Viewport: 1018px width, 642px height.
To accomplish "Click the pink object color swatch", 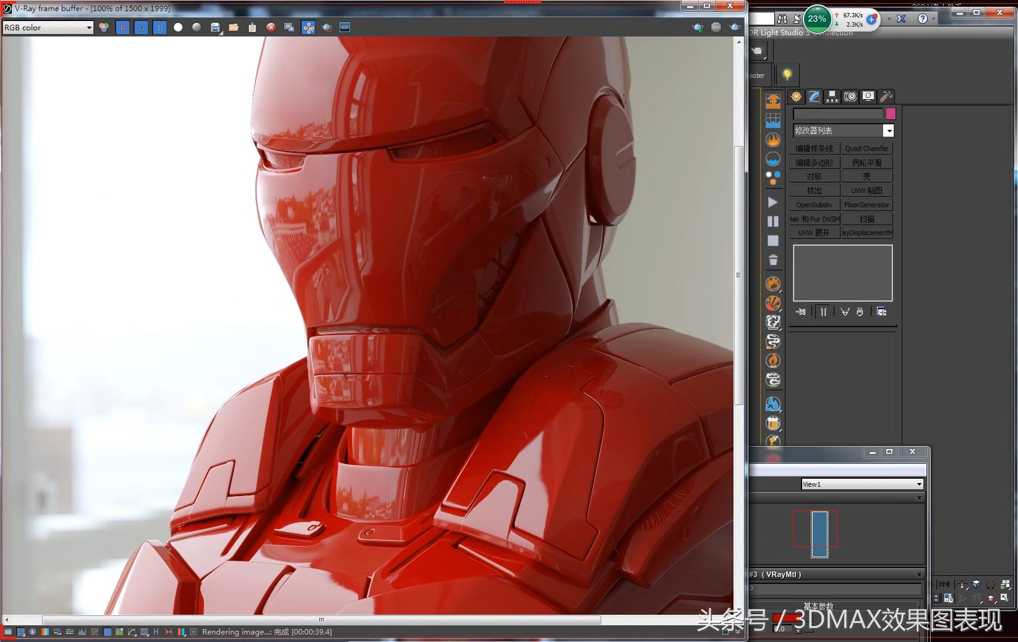I will tap(891, 114).
